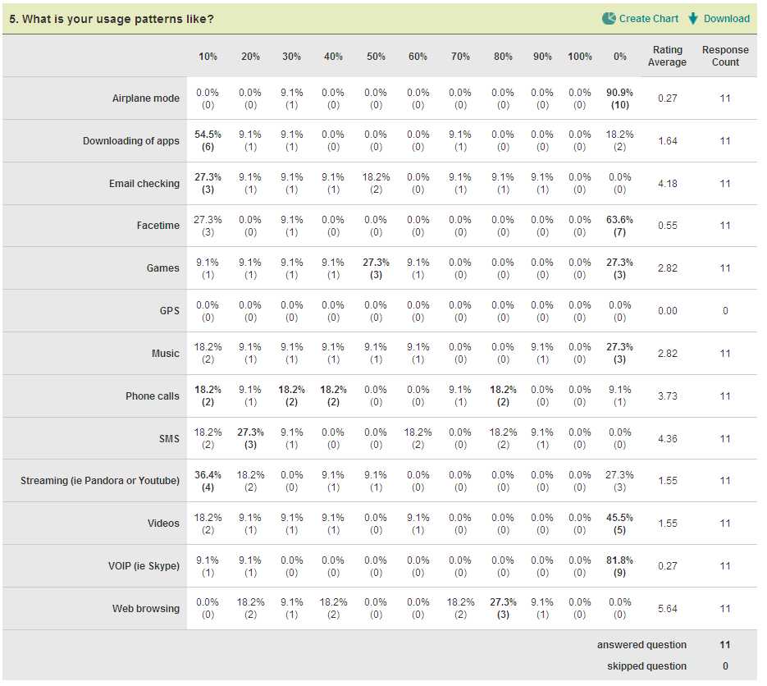
Task: Select the Response Count column header
Action: [x=725, y=56]
